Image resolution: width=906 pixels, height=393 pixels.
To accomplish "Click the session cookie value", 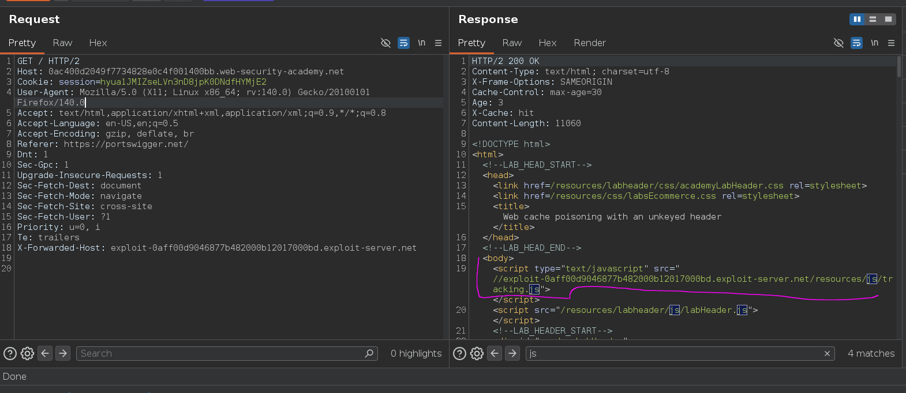I will pyautogui.click(x=184, y=82).
